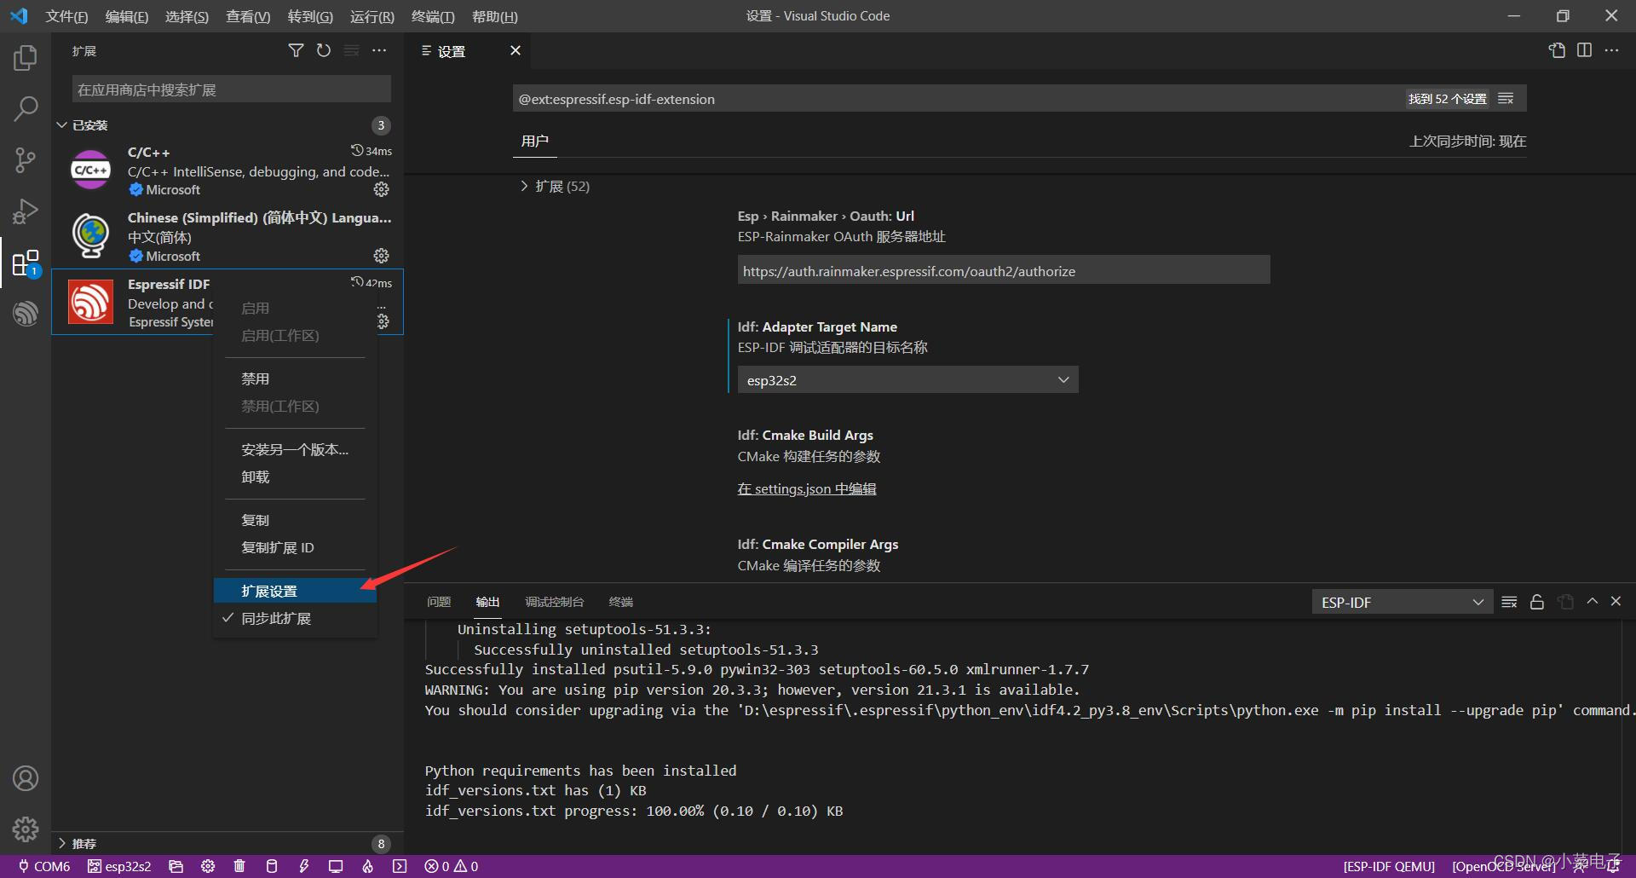Close the Settings editor tab

click(x=515, y=50)
